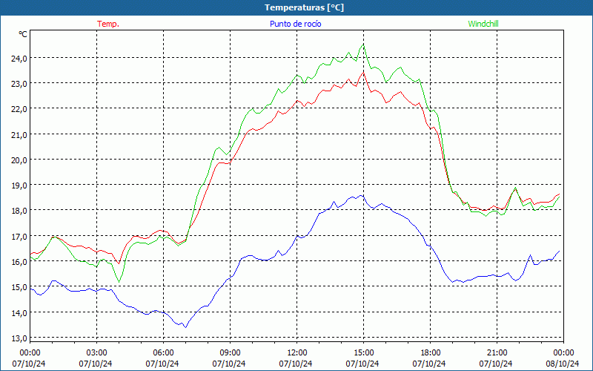Screen dimensions: 593x371
Task: Click the 16,0 y-axis value
Action: [19, 262]
